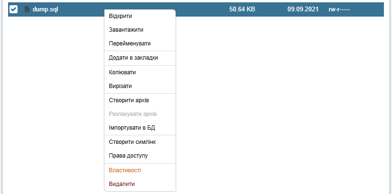Select Відкрити from context menu
Image resolution: width=392 pixels, height=194 pixels.
pos(121,16)
